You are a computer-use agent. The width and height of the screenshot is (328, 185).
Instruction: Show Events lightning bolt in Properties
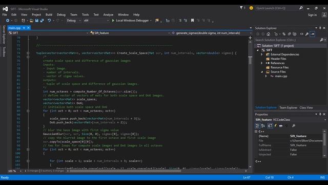click(276, 125)
